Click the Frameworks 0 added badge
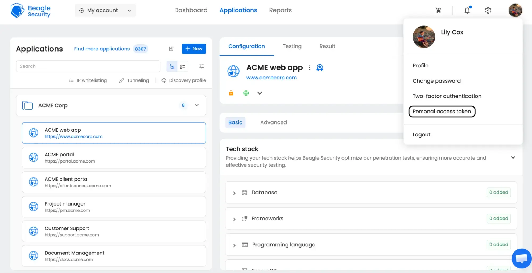The image size is (532, 273). pos(498,219)
